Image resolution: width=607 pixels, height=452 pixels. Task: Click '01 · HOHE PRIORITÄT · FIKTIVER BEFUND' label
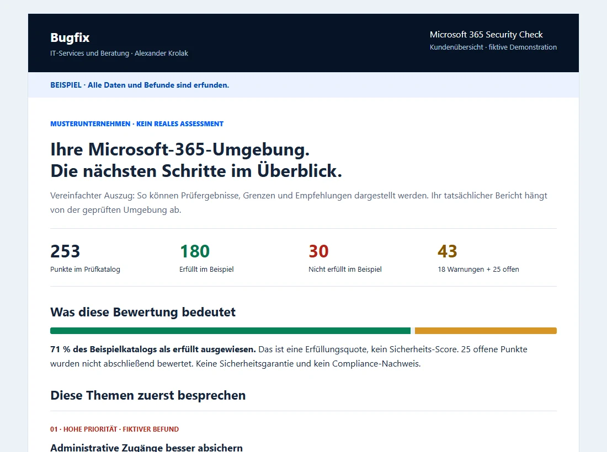115,429
